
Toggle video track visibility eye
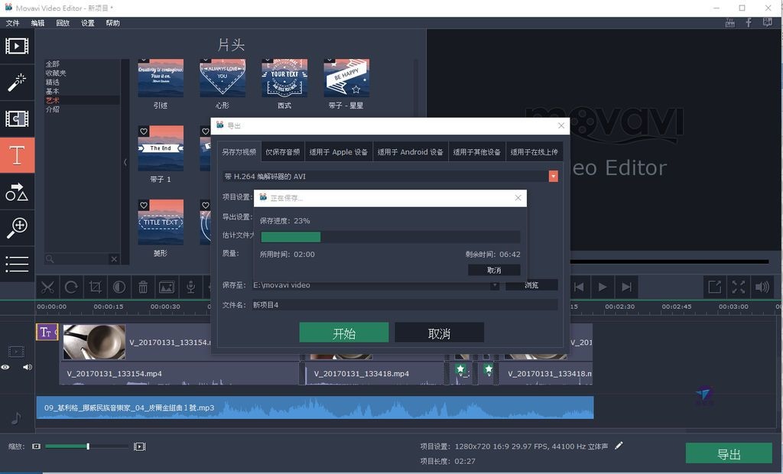5,367
